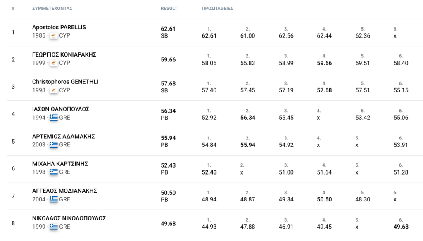Click the Greek flag for ΑΡΤΕΜΙΟΣ ΑΔΑΜΑΚΗΣ
The width and height of the screenshot is (423, 241).
click(x=54, y=145)
